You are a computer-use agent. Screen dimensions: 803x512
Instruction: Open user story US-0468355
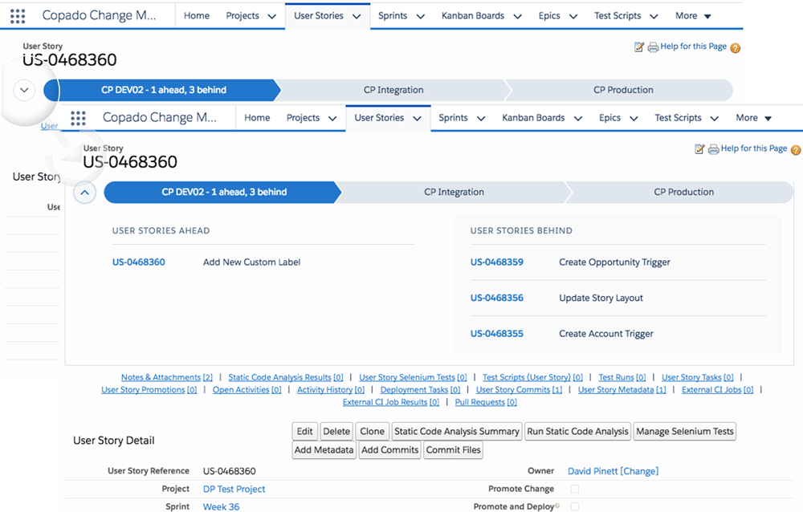[497, 334]
